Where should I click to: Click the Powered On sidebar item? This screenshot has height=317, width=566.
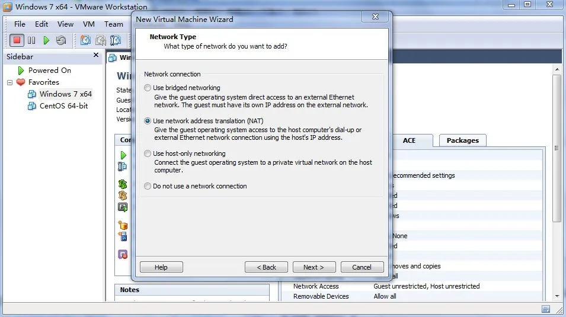pos(49,71)
